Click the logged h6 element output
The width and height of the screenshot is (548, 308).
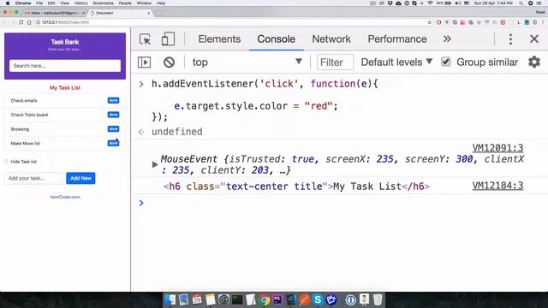click(x=296, y=187)
